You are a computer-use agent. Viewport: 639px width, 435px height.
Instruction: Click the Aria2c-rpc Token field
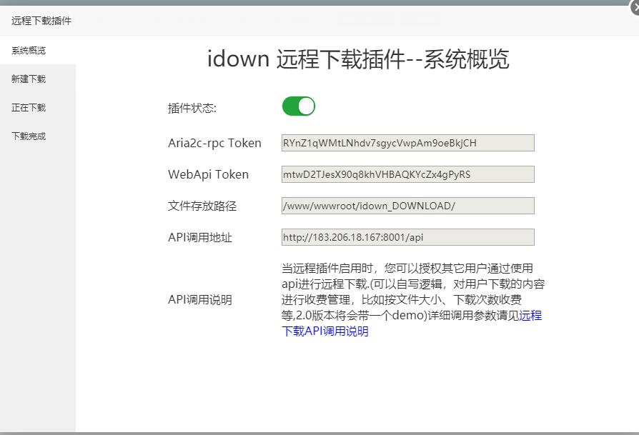[408, 143]
